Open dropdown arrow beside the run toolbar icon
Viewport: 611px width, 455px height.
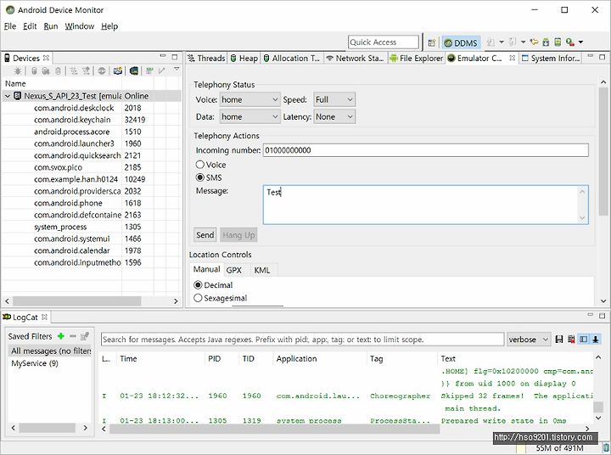tap(580, 42)
